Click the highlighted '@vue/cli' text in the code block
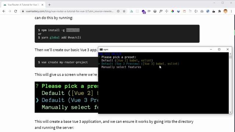Image resolution: width=235 pixels, height=132 pixels. pyautogui.click(x=73, y=30)
